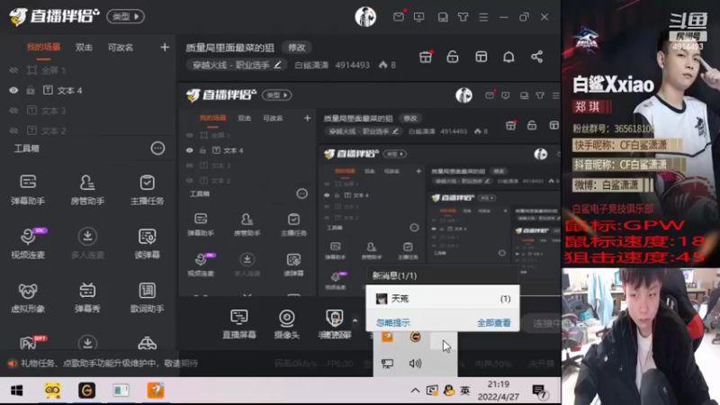Show the hidden 文本 3 source
720x405 pixels.
pos(13,111)
